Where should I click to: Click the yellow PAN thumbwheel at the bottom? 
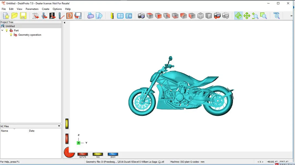pos(98,154)
